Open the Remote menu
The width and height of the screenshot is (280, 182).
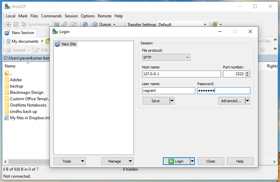click(105, 16)
